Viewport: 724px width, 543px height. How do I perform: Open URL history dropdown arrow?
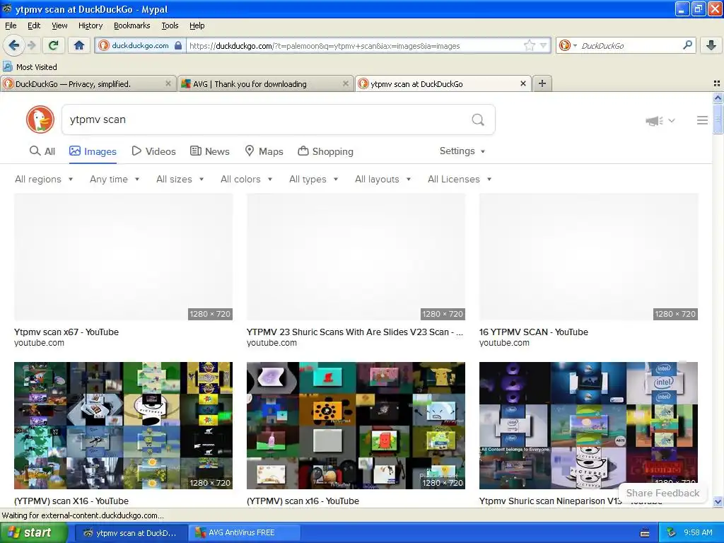pos(544,45)
